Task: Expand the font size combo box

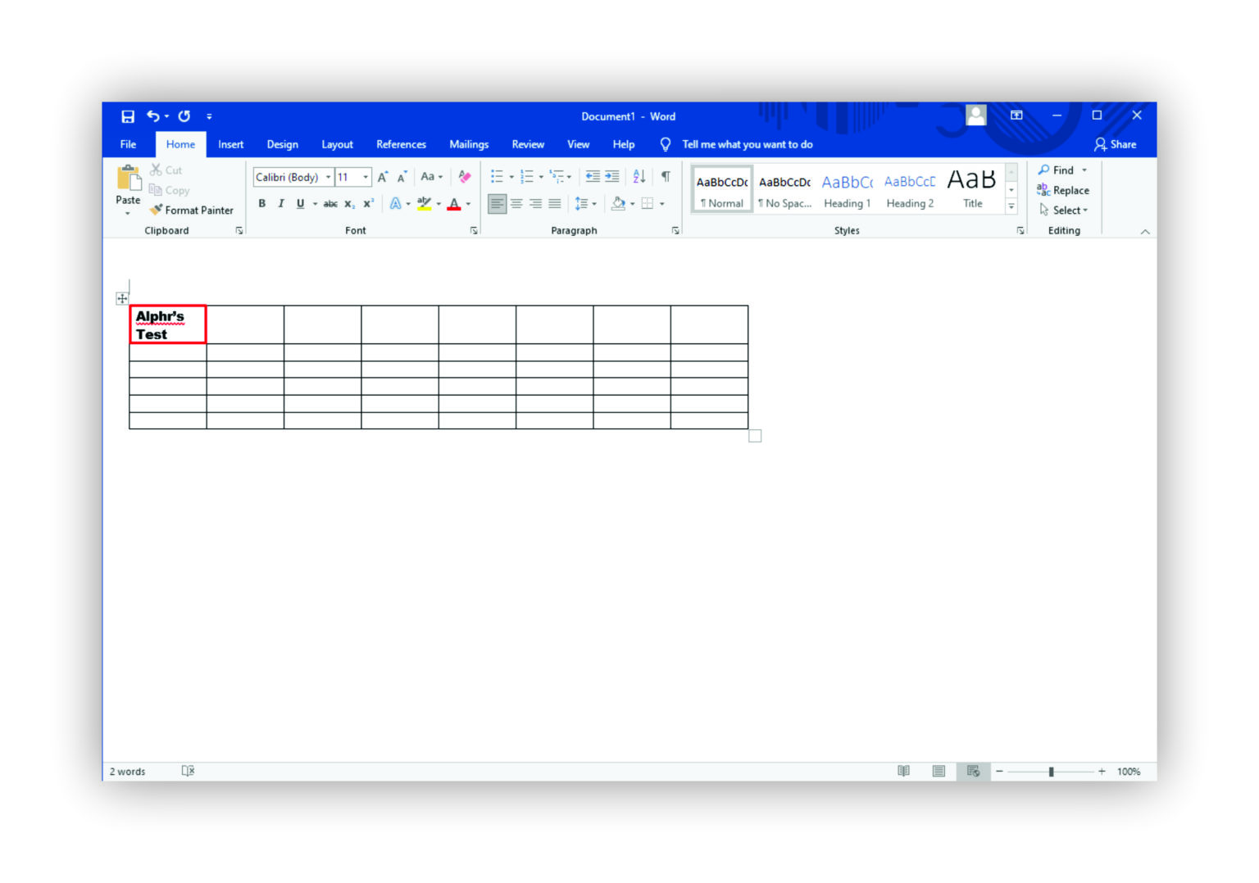Action: (x=365, y=176)
